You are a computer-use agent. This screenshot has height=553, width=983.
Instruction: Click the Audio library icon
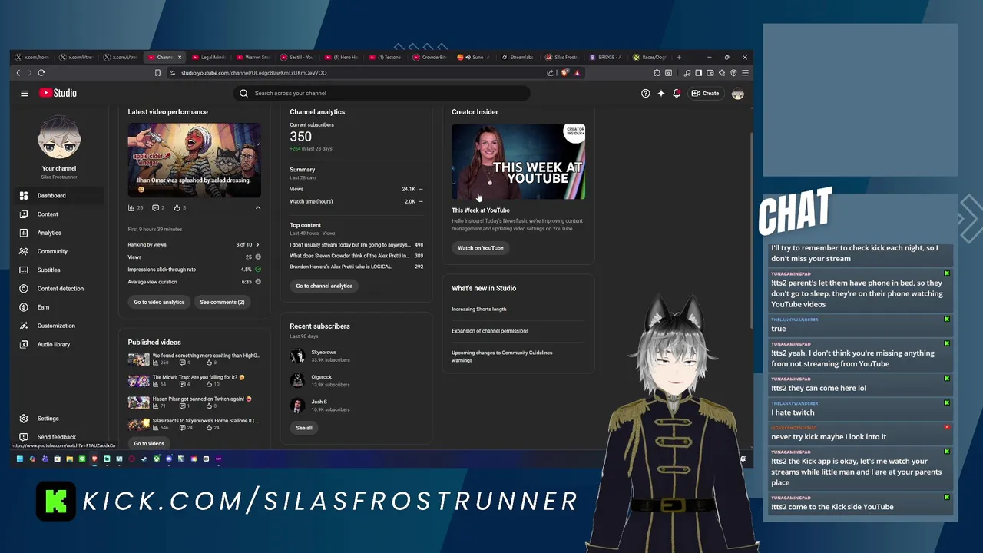[24, 344]
